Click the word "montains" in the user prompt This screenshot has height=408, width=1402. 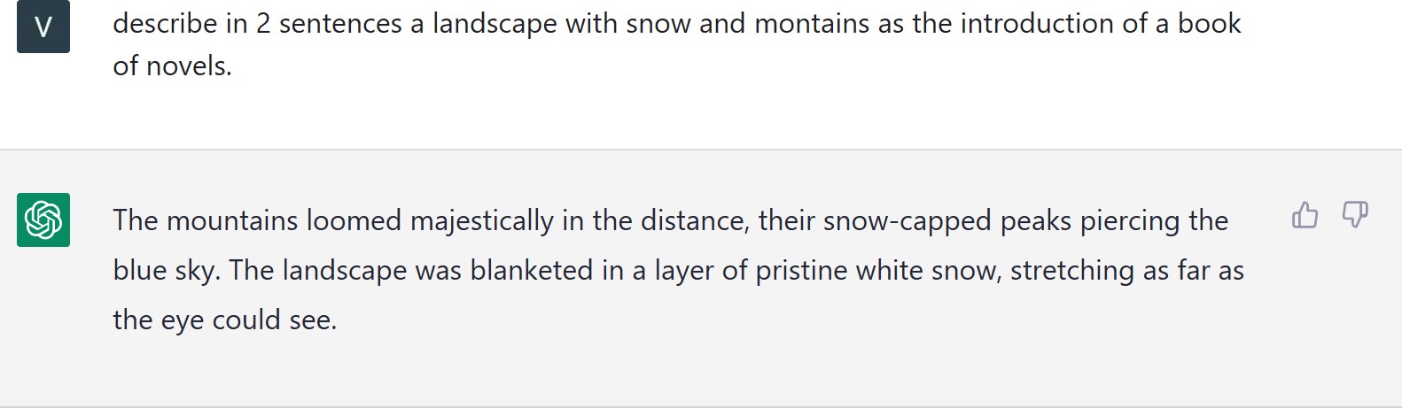[x=812, y=24]
